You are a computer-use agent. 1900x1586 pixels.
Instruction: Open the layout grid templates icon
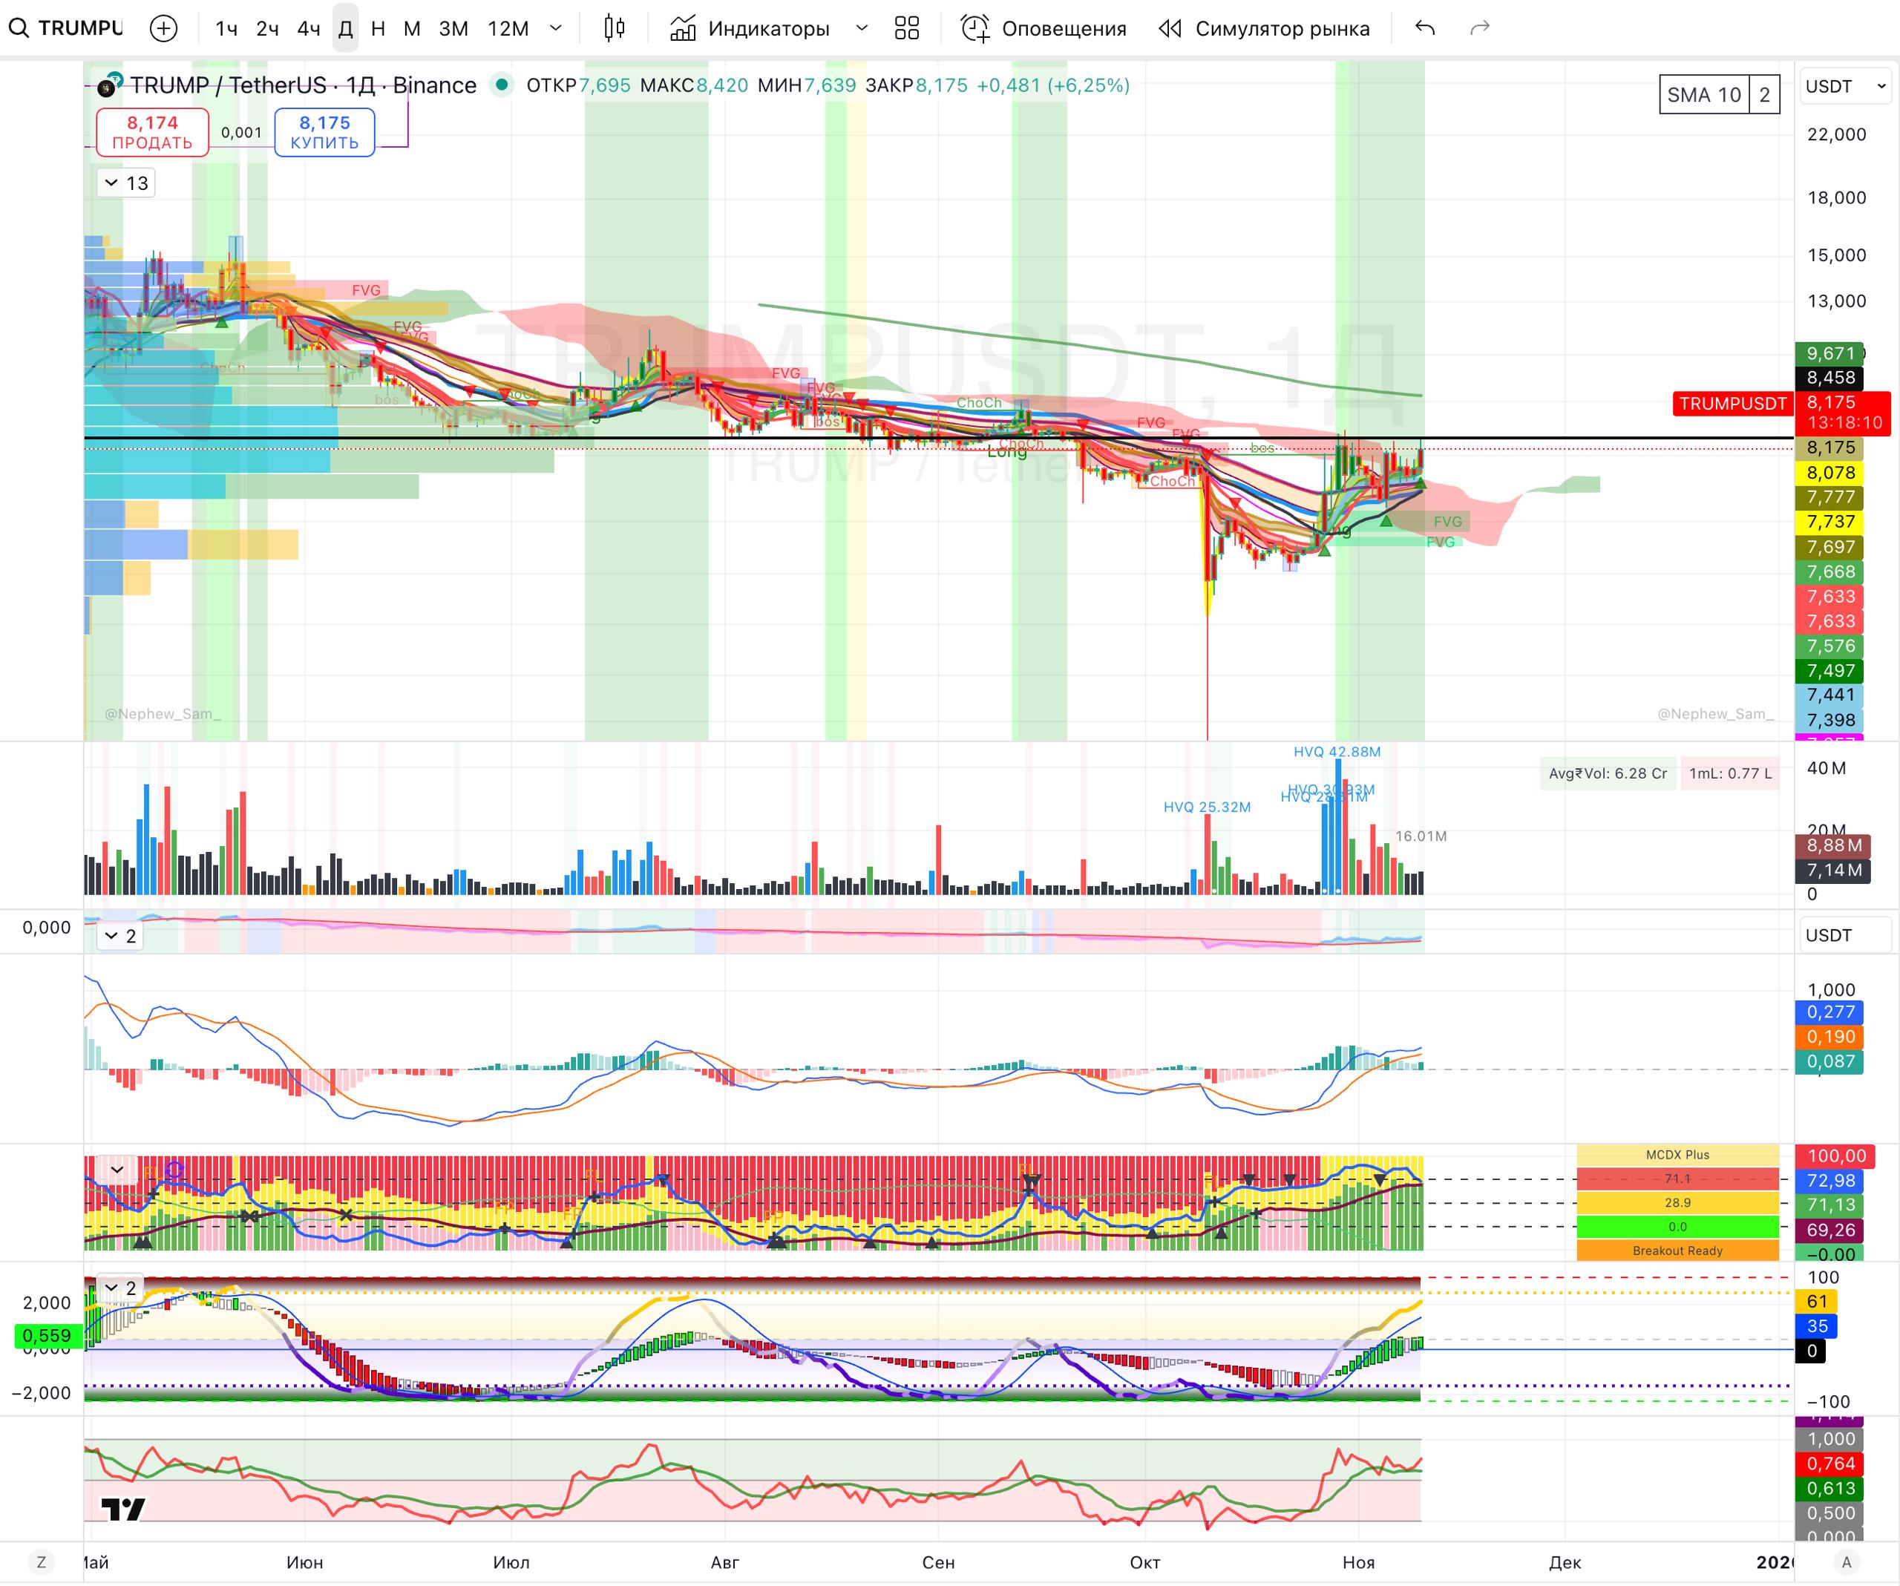906,28
